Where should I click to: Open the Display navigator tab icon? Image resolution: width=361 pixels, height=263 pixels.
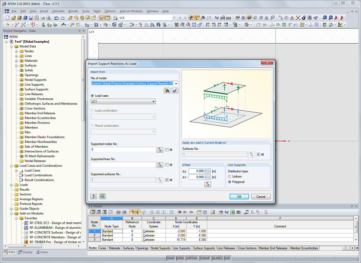(x=20, y=252)
